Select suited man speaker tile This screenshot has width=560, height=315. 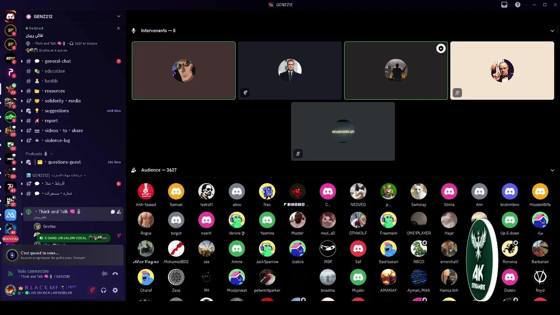pos(290,70)
